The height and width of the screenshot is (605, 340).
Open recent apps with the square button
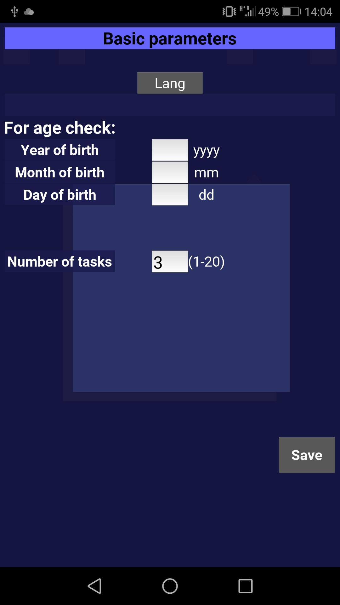click(x=246, y=586)
